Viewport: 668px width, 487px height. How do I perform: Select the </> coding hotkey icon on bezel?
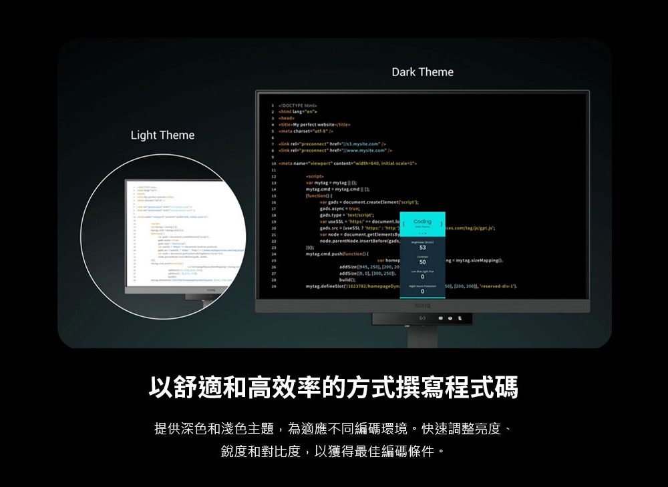423,318
